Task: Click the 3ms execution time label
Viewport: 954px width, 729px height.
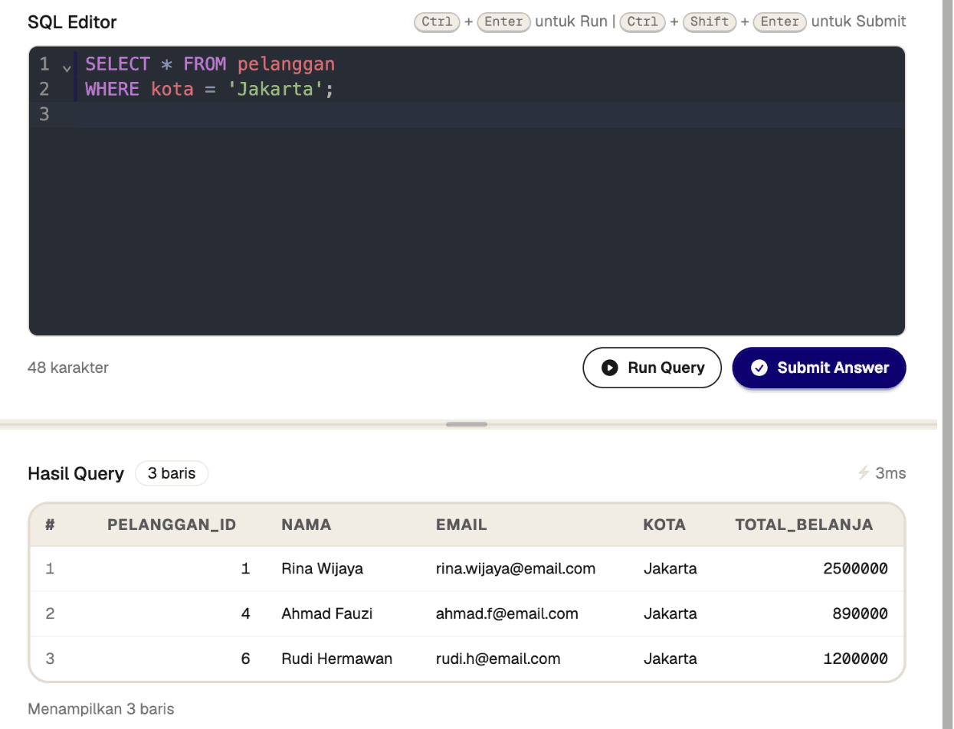Action: pyautogui.click(x=891, y=473)
